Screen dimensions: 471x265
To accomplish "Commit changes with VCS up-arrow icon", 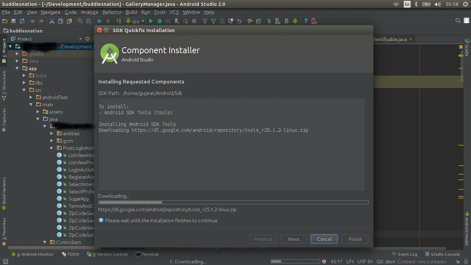I will pos(213,21).
